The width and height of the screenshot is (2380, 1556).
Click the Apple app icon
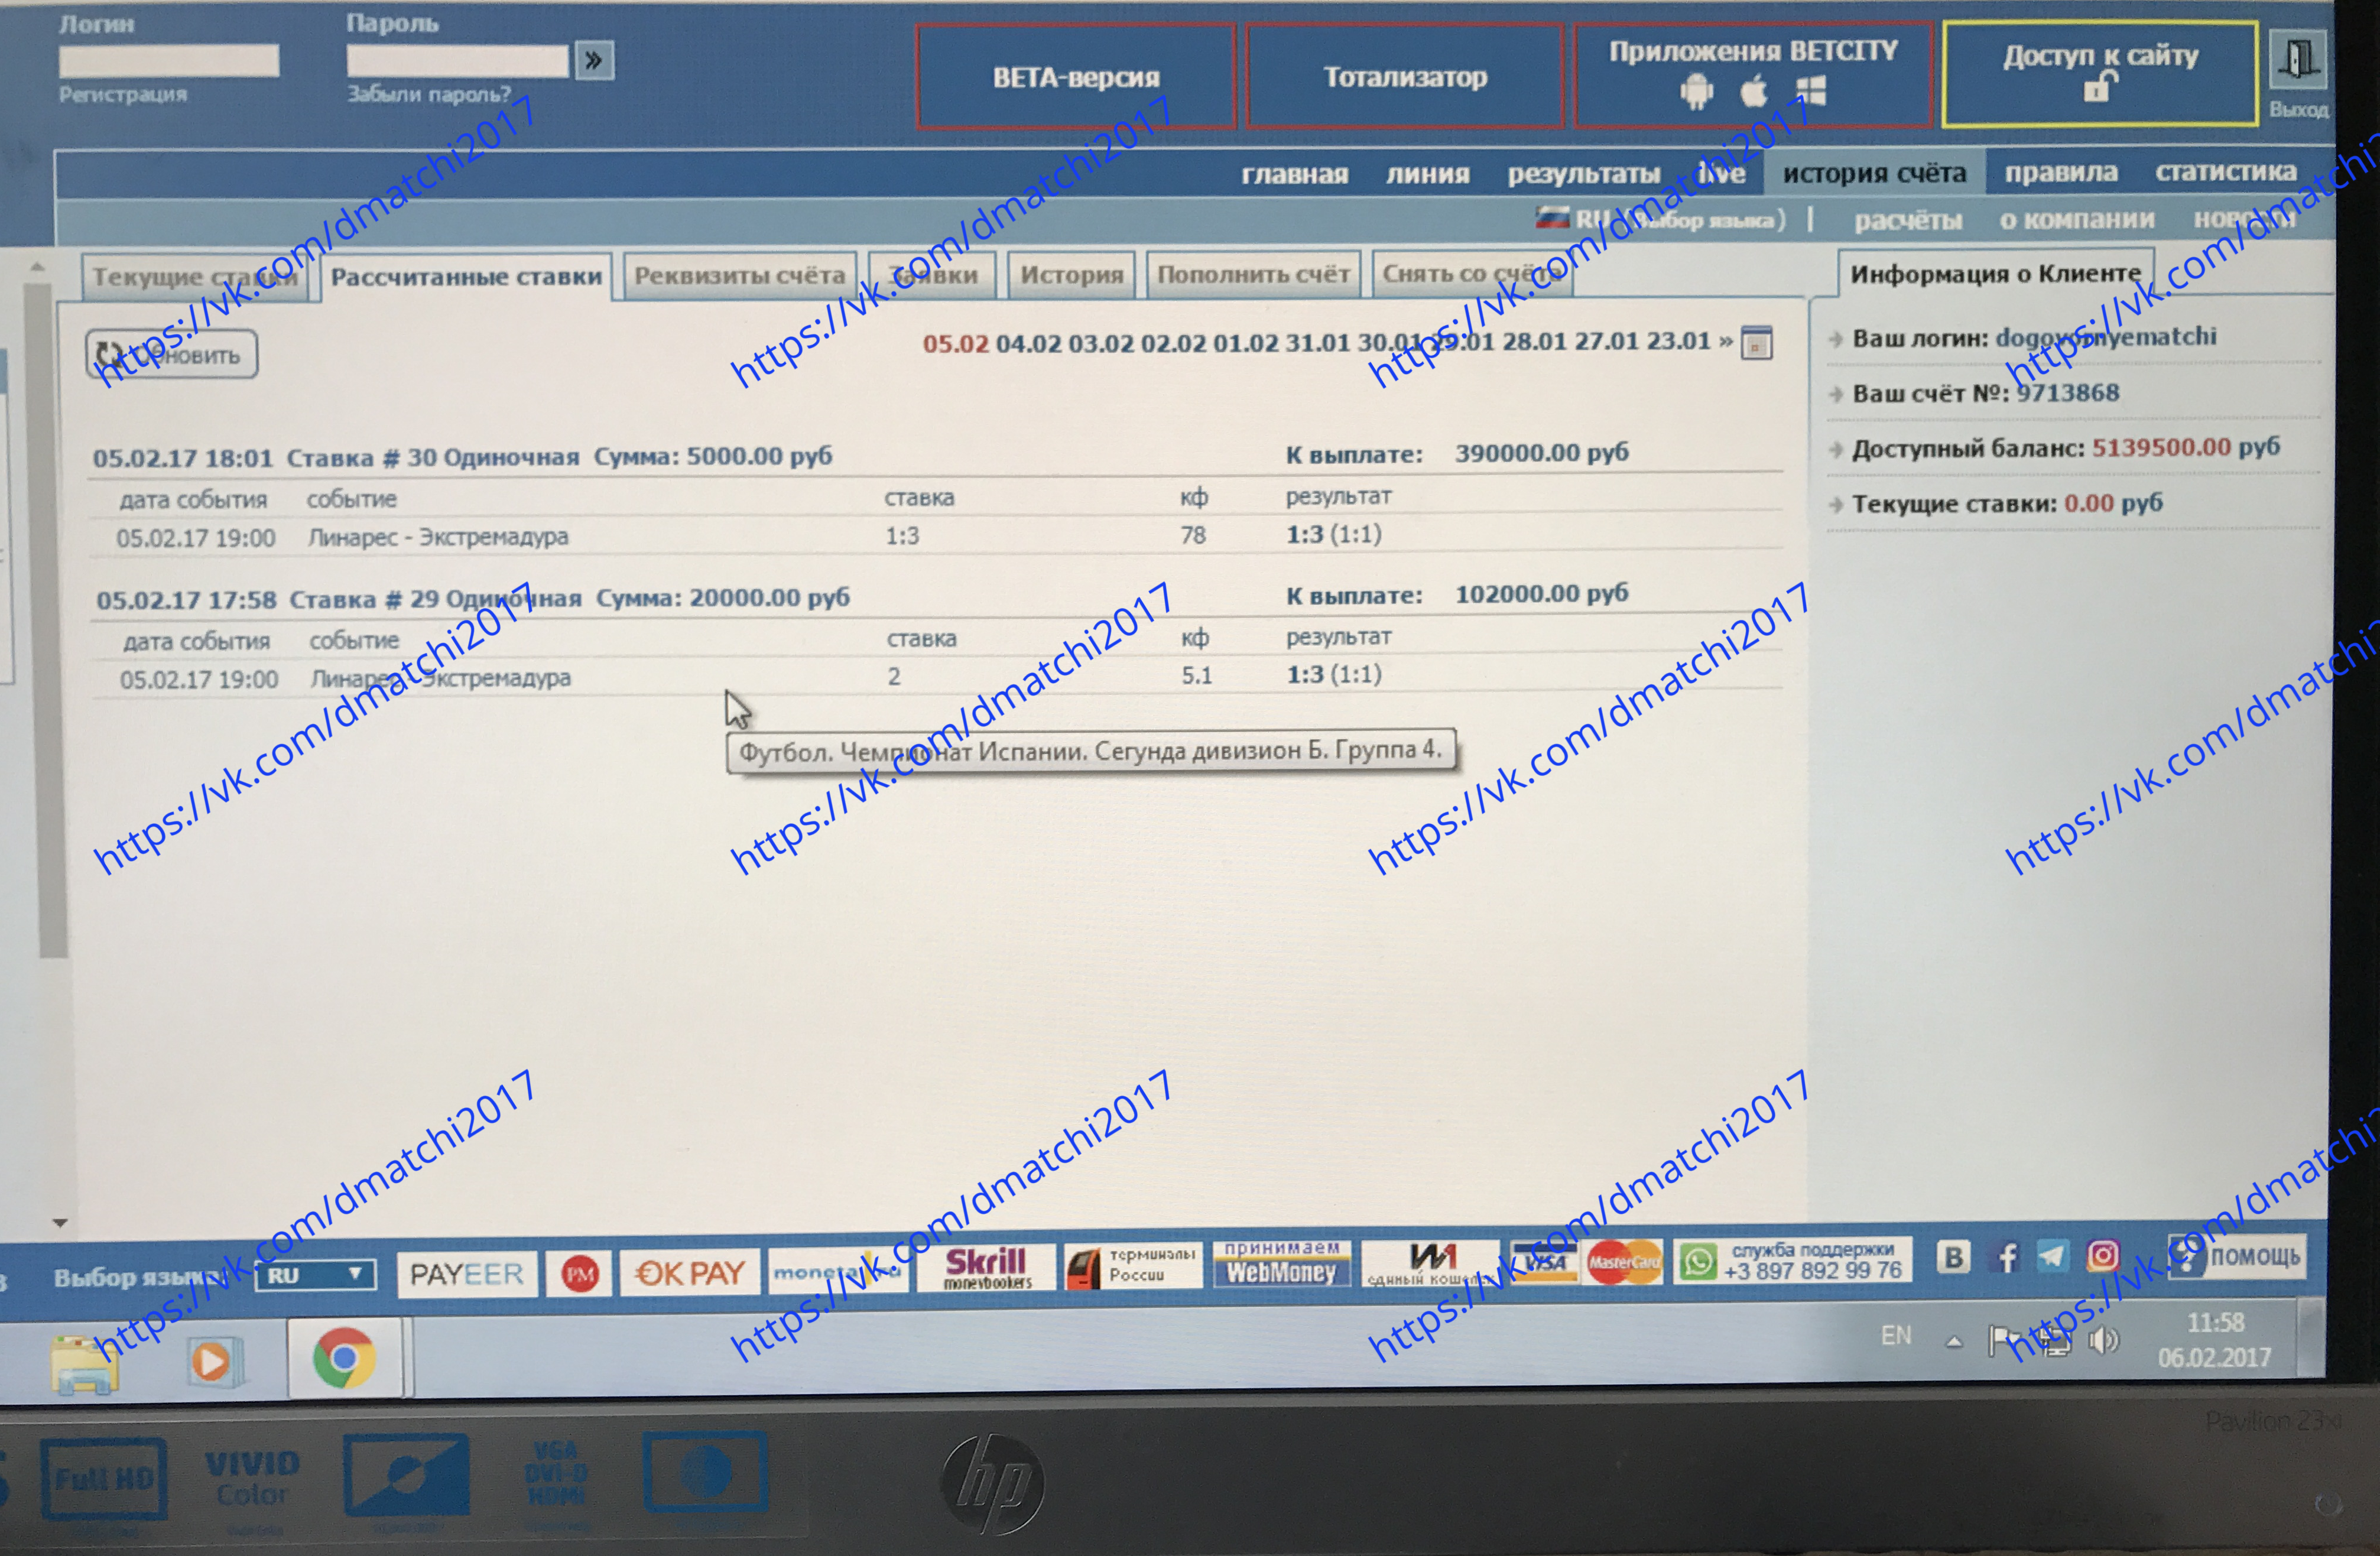(1754, 92)
